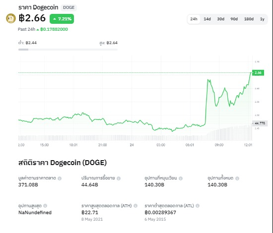Click the ฿0.17882000 past 24h change value
Screen dimensions: 273x233
point(54,29)
